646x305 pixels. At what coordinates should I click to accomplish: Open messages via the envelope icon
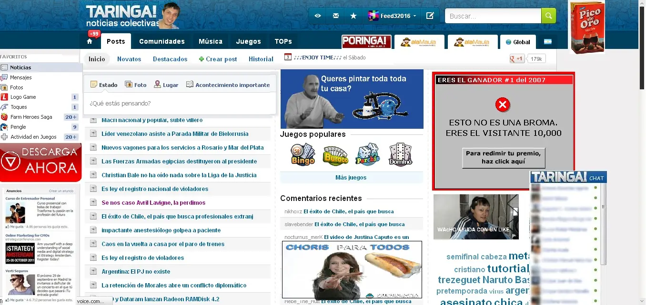(335, 16)
